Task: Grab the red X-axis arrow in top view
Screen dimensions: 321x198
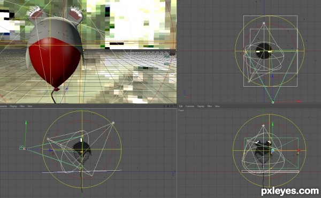Action: point(299,101)
